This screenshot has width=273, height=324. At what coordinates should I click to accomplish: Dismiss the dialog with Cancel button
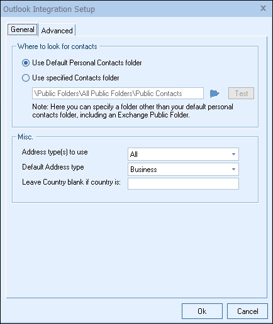pyautogui.click(x=247, y=311)
